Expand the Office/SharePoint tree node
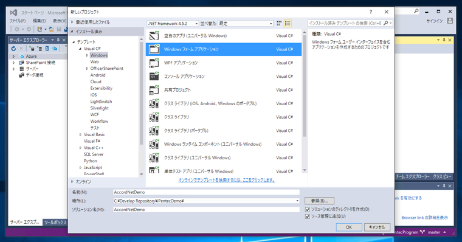 (87, 68)
